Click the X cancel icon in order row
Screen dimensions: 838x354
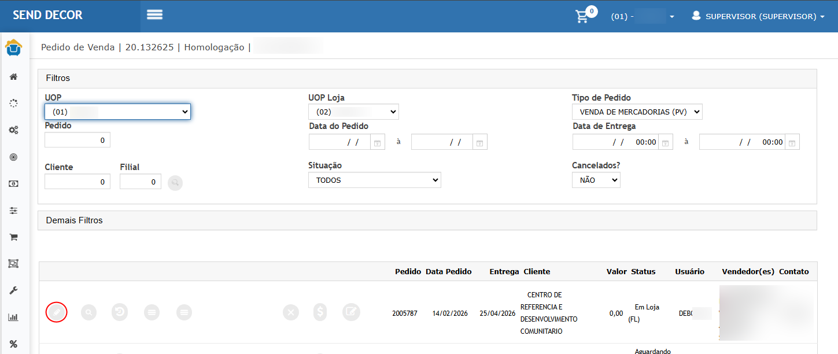coord(290,312)
